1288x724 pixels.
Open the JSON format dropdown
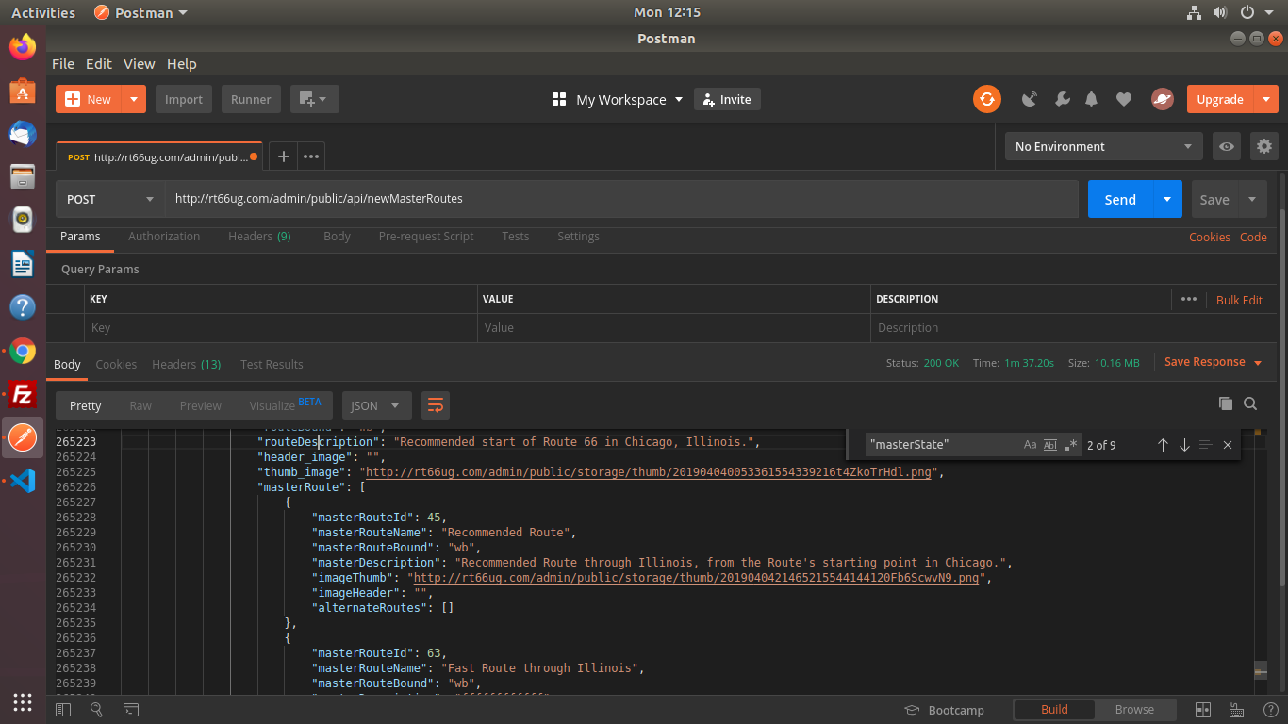coord(376,405)
